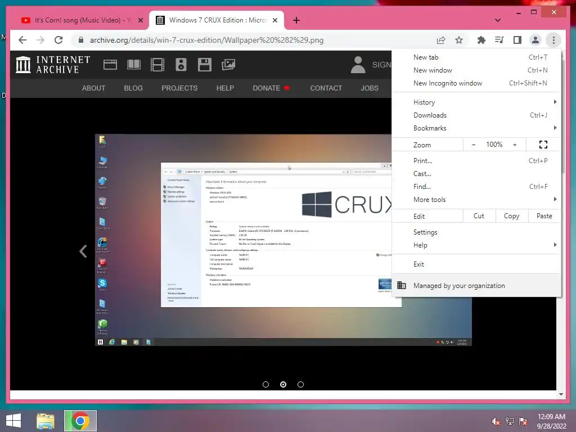Open the PROJECTS link
The width and height of the screenshot is (576, 432).
pyautogui.click(x=179, y=88)
